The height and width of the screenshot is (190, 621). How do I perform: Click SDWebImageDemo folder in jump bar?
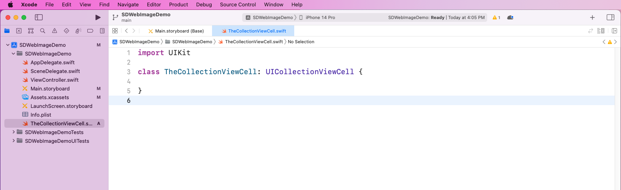coord(189,42)
